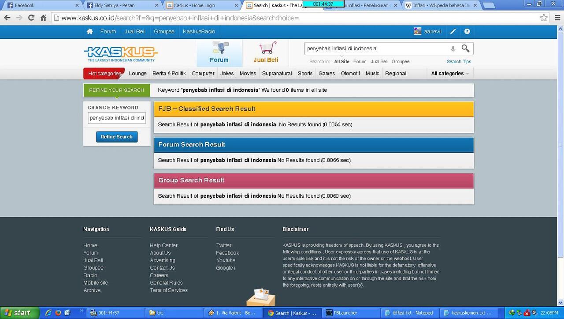
Task: Close the Inflasi Wikipedia tab
Action: [475, 5]
